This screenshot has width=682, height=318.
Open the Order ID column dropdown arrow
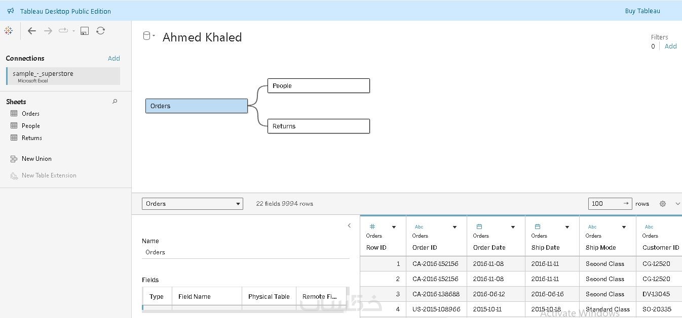454,228
